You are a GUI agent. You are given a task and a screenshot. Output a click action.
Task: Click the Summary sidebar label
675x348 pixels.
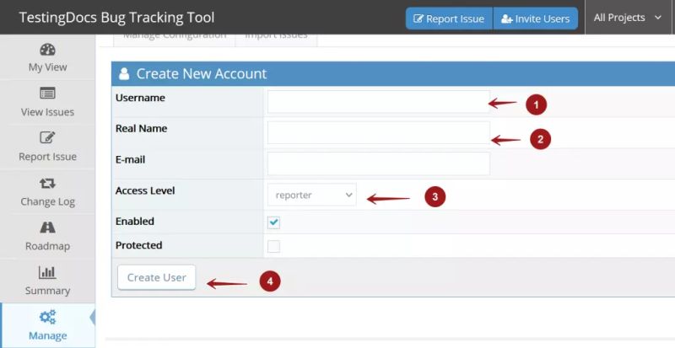pyautogui.click(x=47, y=291)
